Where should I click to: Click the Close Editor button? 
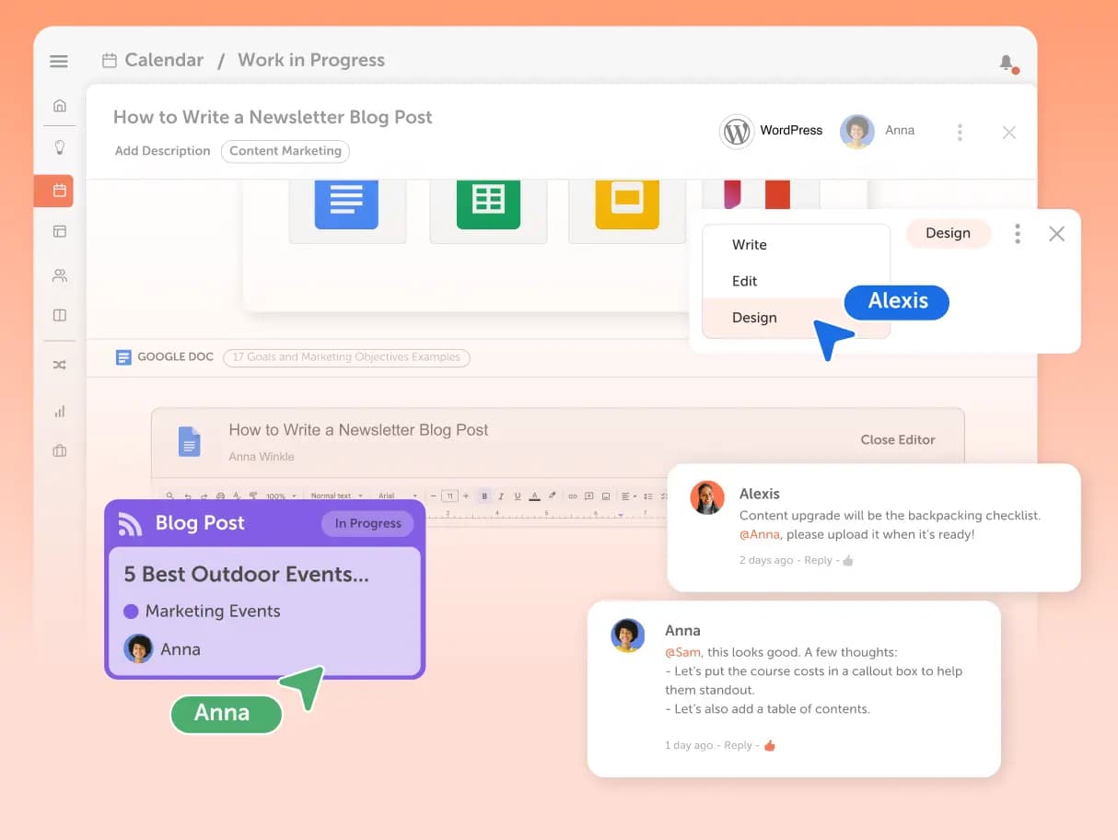pyautogui.click(x=898, y=439)
